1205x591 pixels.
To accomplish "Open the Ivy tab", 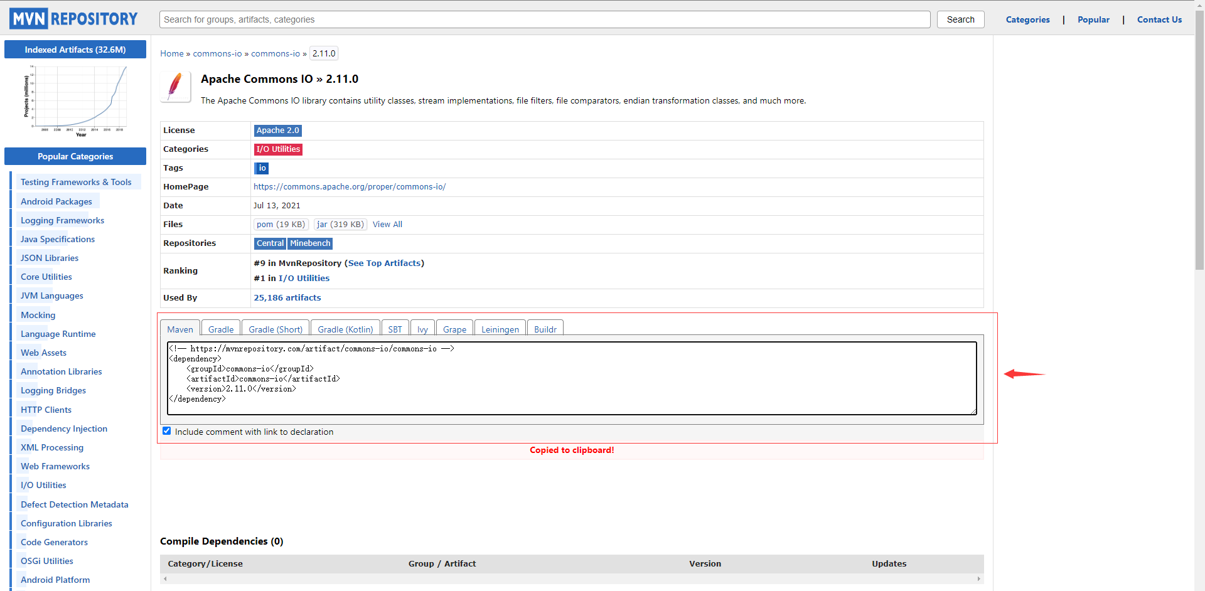I will tap(422, 329).
